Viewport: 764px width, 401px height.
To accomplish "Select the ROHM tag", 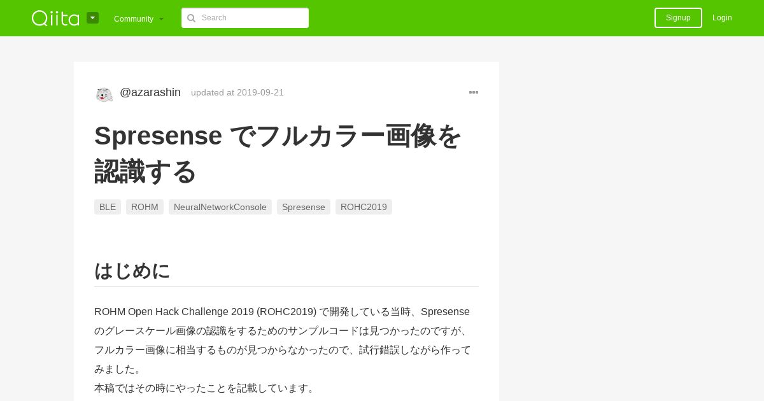I will tap(145, 207).
